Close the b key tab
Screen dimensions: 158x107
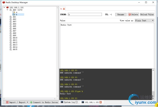click(64, 9)
